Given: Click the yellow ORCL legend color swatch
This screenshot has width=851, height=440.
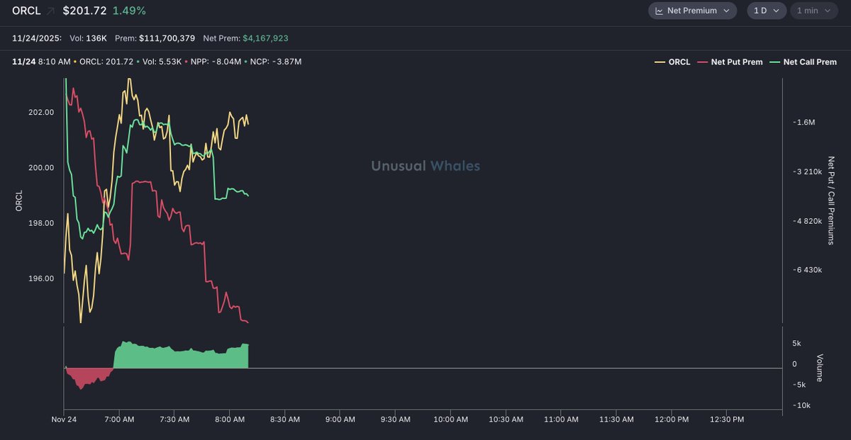Looking at the screenshot, I should [x=660, y=62].
